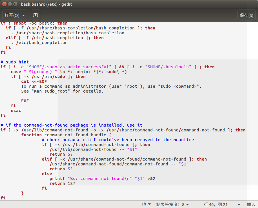The height and width of the screenshot is (208, 258).
Task: Click the window title 'bash.bashrc (/etc) - gedit'
Action: (46, 4)
